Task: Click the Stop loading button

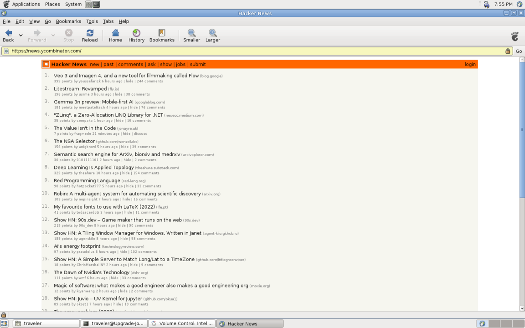Action: tap(68, 36)
